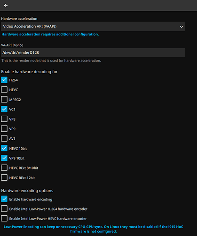Check the VP8 decoding option
Viewport: 197px width, 236px height.
pyautogui.click(x=4, y=119)
